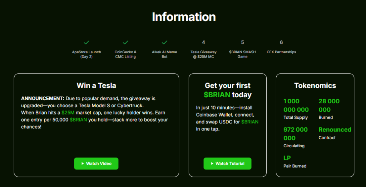The width and height of the screenshot is (366, 187).
Task: Click the LP Pair Burned item
Action: (x=295, y=162)
